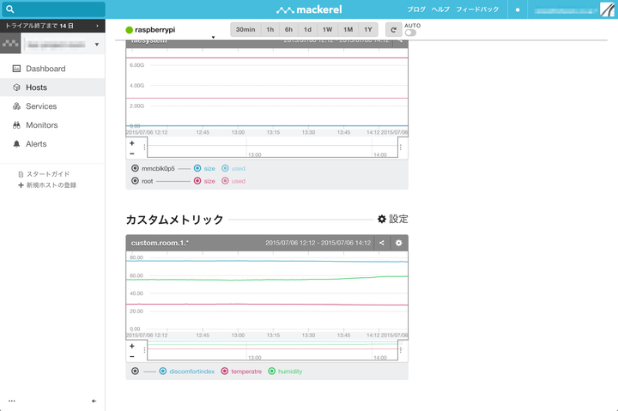The height and width of the screenshot is (411, 618).
Task: Open the Dashboard icon in sidebar
Action: (16, 69)
